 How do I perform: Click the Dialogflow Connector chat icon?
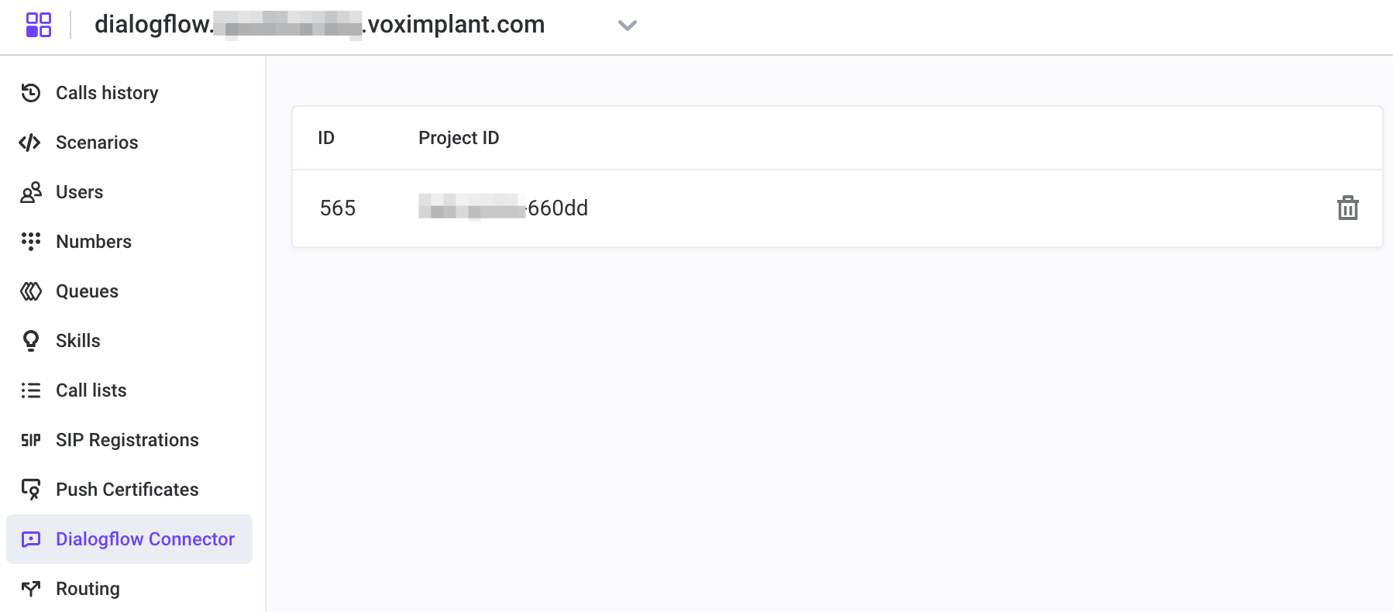coord(31,539)
